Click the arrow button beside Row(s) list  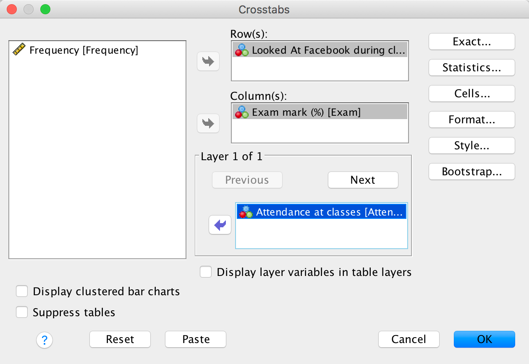(208, 62)
